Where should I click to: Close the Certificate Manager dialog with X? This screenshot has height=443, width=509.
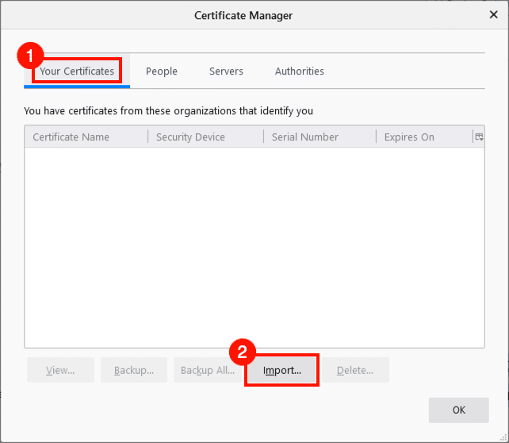(492, 14)
